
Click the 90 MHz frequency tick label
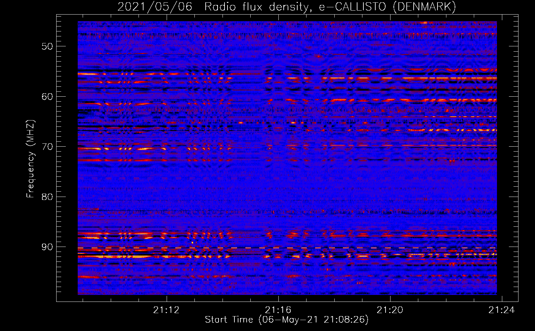[47, 247]
